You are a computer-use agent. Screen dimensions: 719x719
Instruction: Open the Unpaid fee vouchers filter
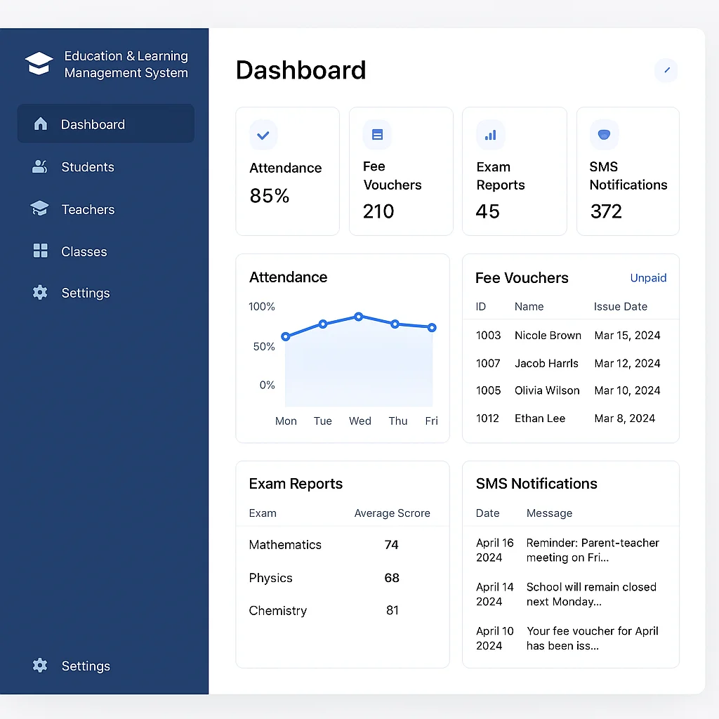pyautogui.click(x=648, y=278)
